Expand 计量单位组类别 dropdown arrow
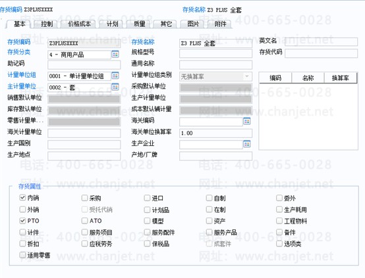365x278 pixels. [x=247, y=76]
